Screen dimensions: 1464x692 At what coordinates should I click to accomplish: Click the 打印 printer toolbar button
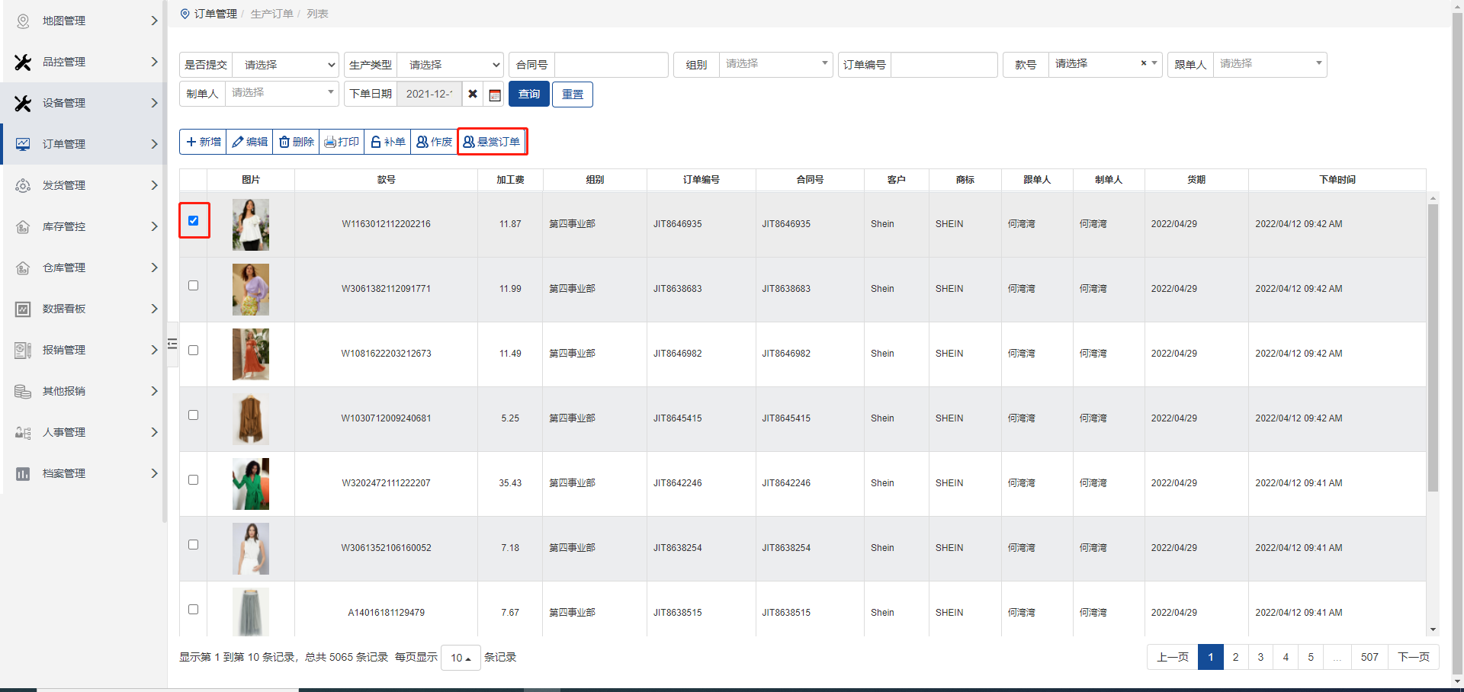[342, 142]
